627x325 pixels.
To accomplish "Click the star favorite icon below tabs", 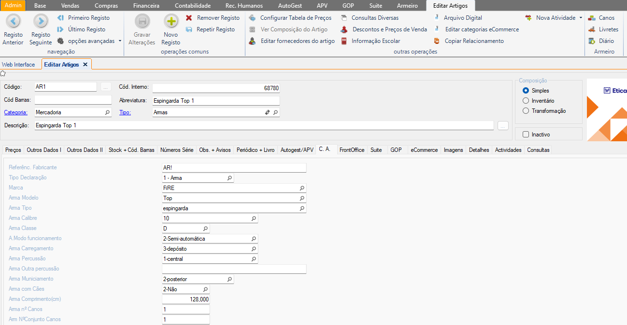I will 3,73.
